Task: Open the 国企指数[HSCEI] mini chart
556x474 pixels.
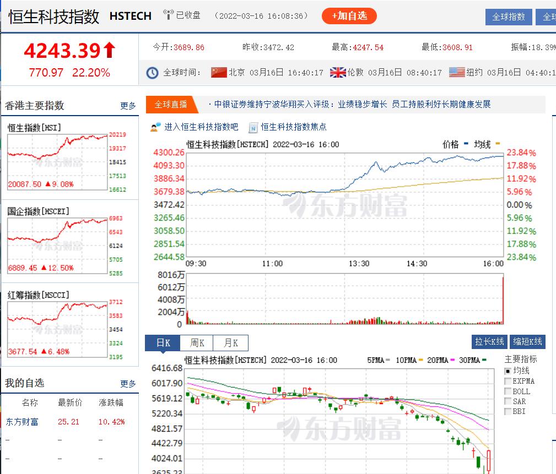Action: tap(57, 246)
